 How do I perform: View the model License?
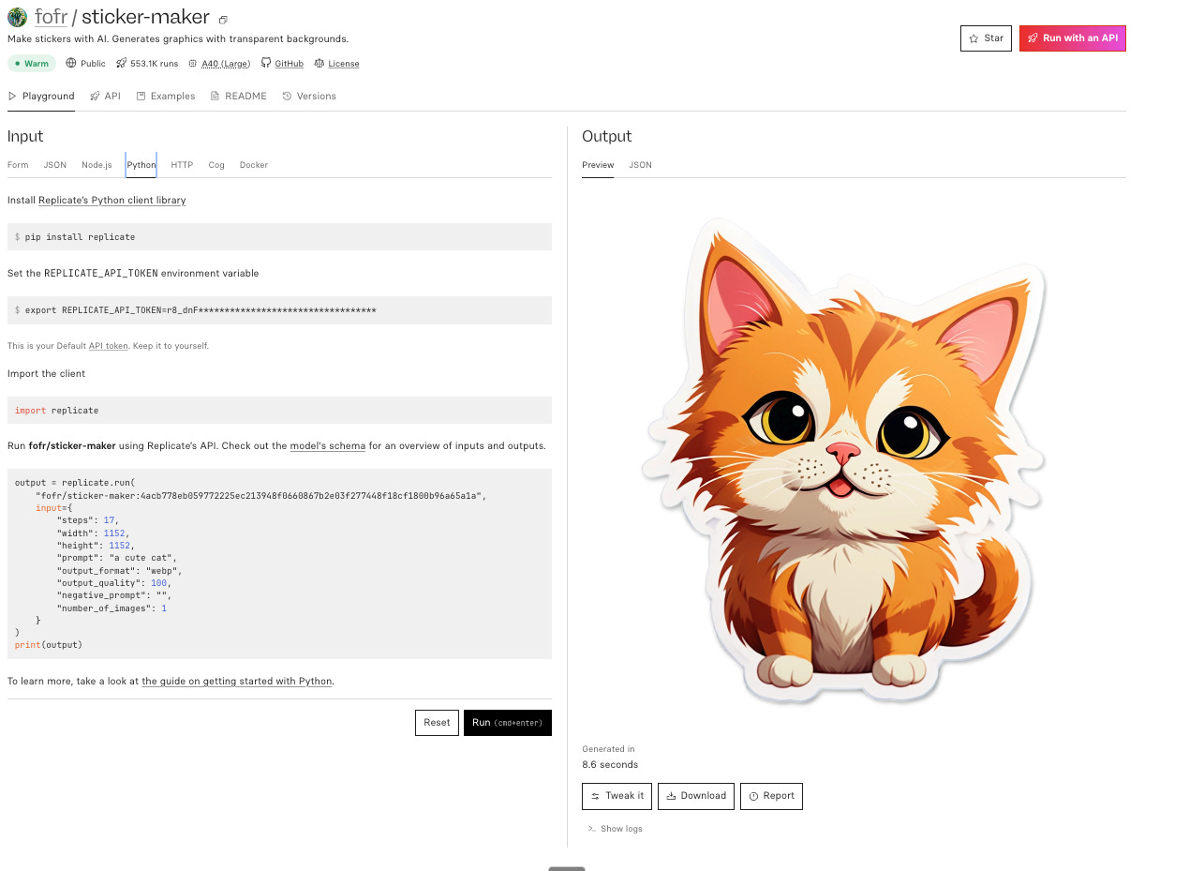click(x=342, y=63)
